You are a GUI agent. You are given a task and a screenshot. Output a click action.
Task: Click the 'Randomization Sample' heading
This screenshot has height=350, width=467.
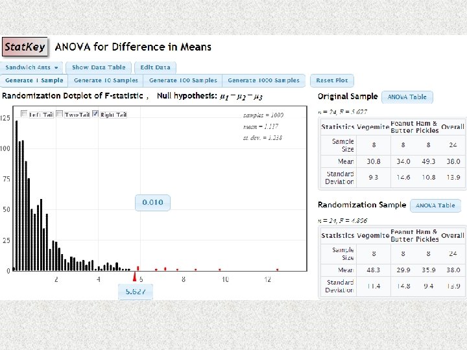click(362, 205)
